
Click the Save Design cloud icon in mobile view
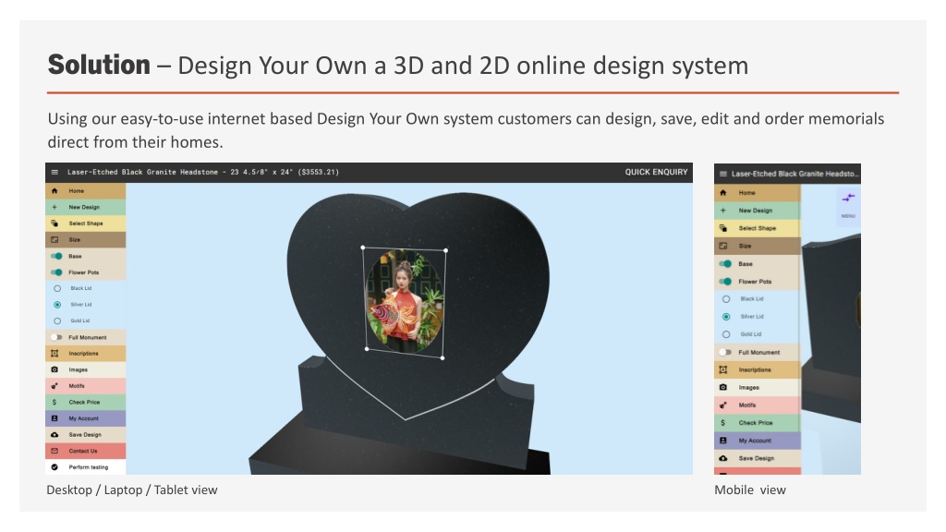coord(722,458)
